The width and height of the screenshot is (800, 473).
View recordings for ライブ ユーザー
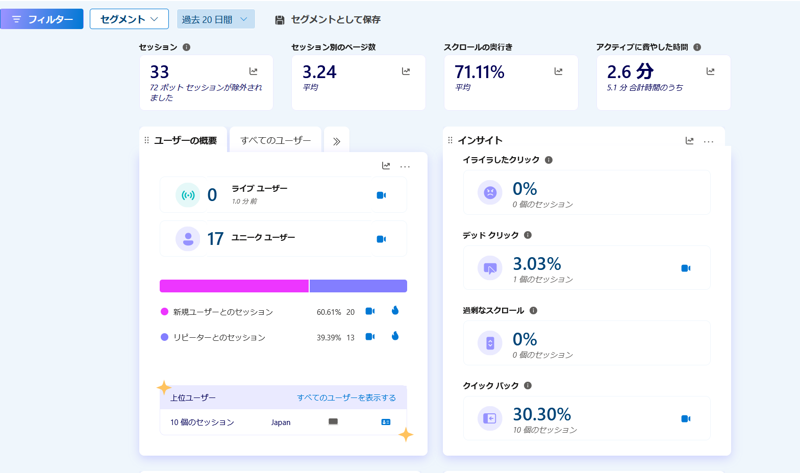point(381,195)
